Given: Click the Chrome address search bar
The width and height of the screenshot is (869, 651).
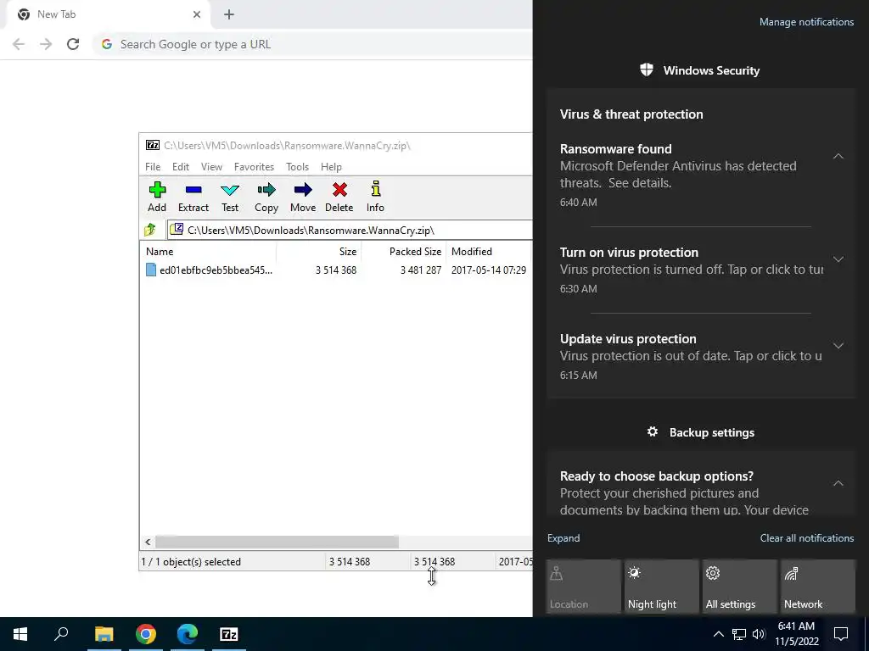Looking at the screenshot, I should pos(314,44).
